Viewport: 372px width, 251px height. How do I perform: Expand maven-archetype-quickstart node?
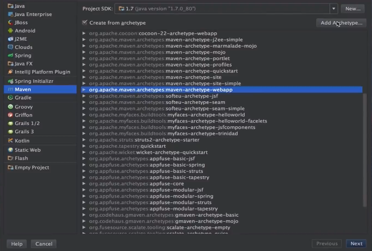pos(84,71)
